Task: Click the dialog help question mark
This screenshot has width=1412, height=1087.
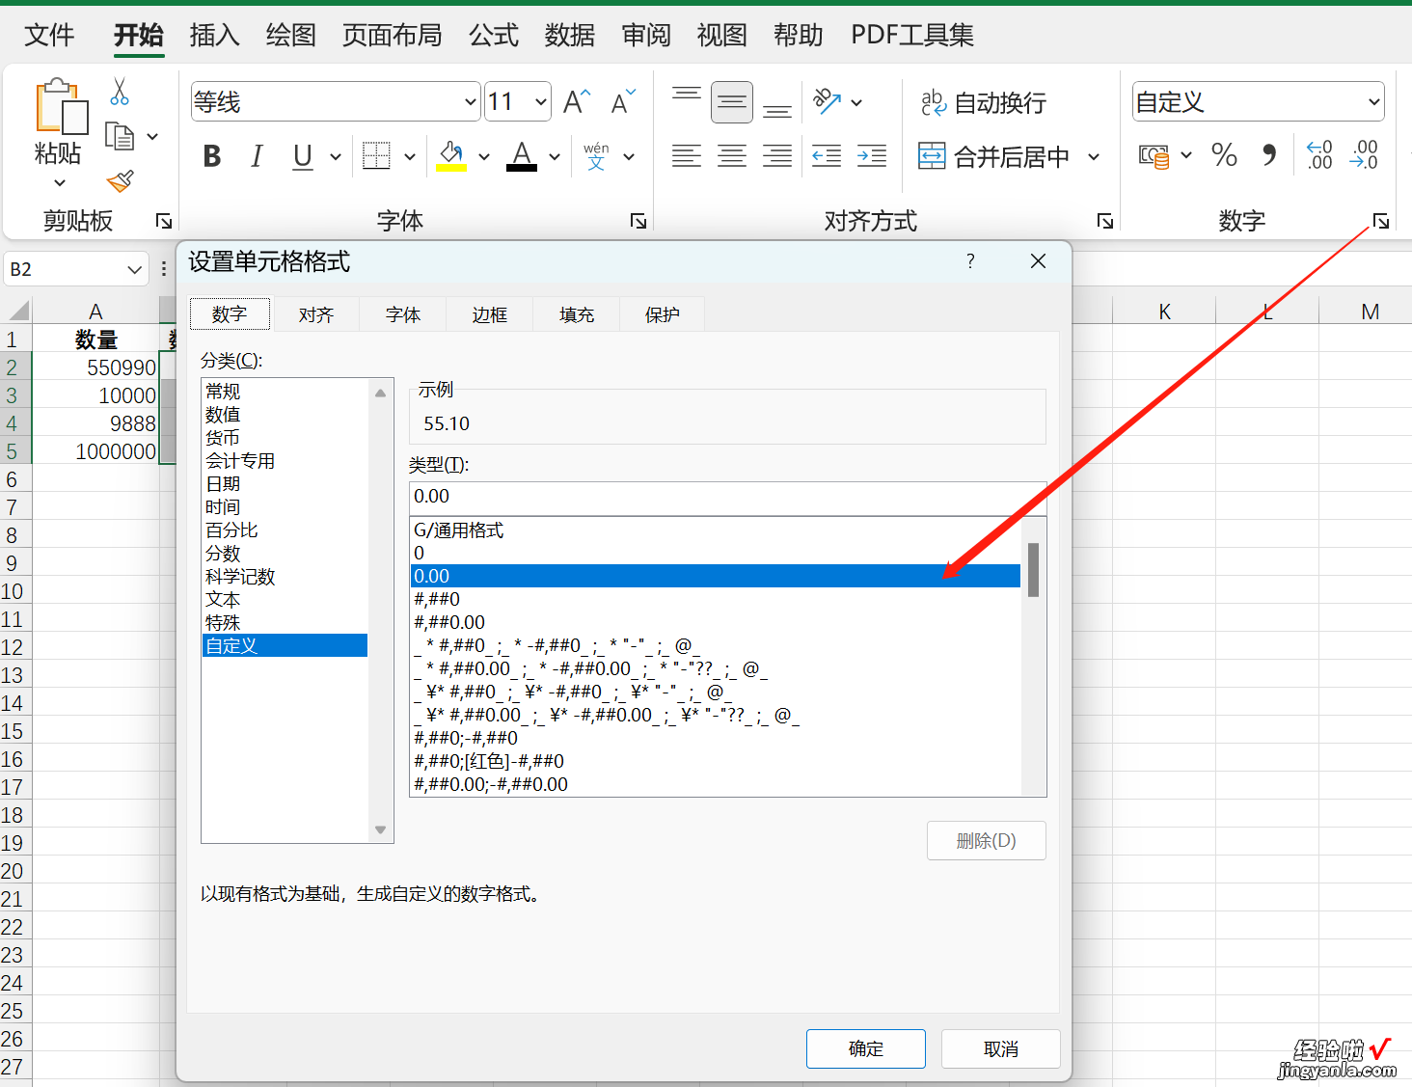Action: click(x=970, y=261)
